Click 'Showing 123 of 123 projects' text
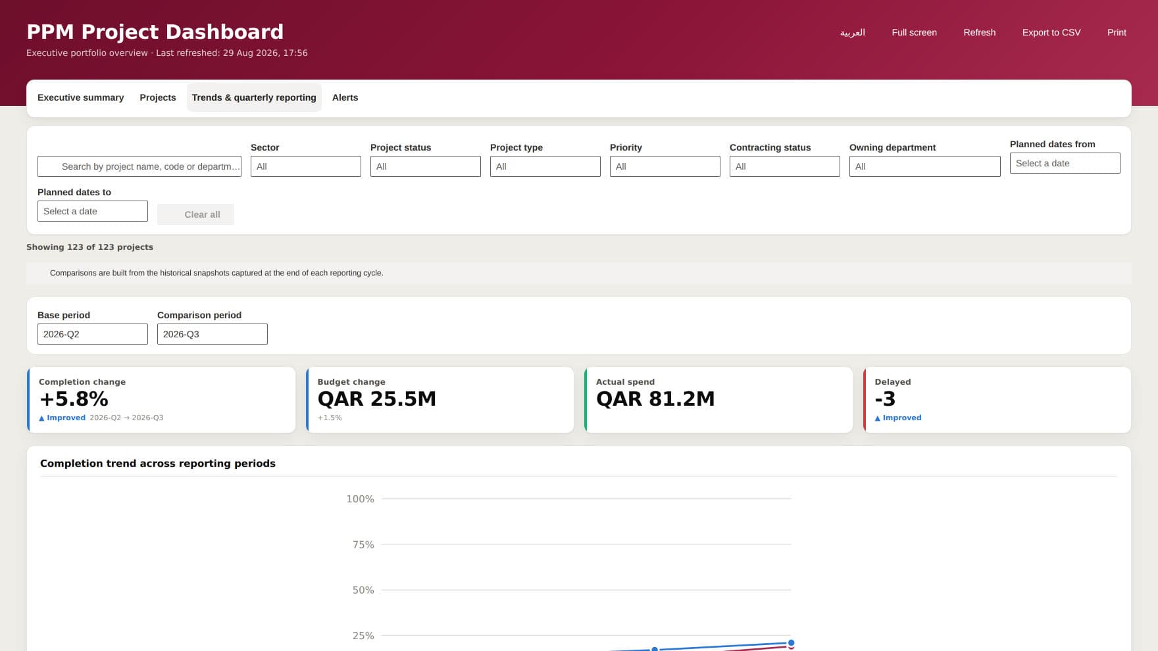The image size is (1158, 651). pos(89,247)
